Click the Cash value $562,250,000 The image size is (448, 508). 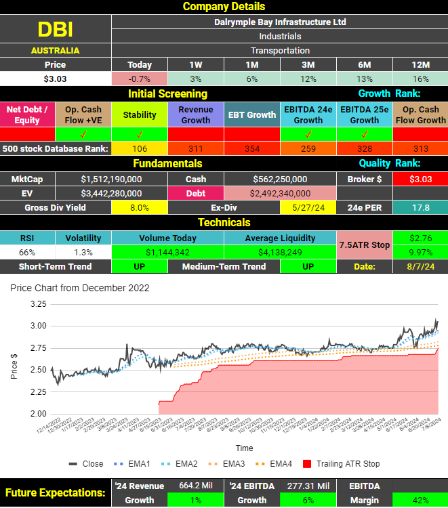pos(280,179)
